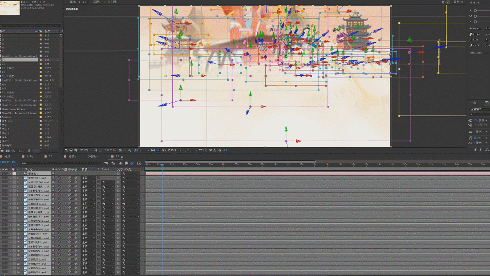Open parent dropdown for layer 3
Screen dimensions: 490x276
pyautogui.click(x=130, y=182)
